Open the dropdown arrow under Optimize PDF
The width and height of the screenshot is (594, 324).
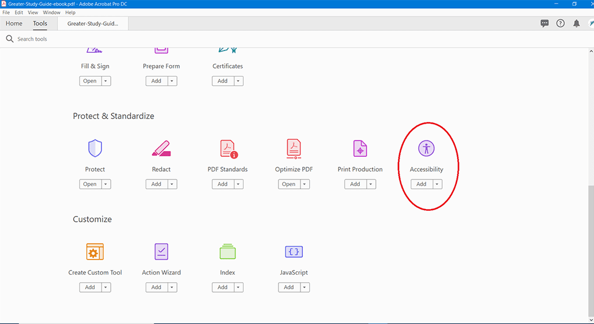(305, 184)
